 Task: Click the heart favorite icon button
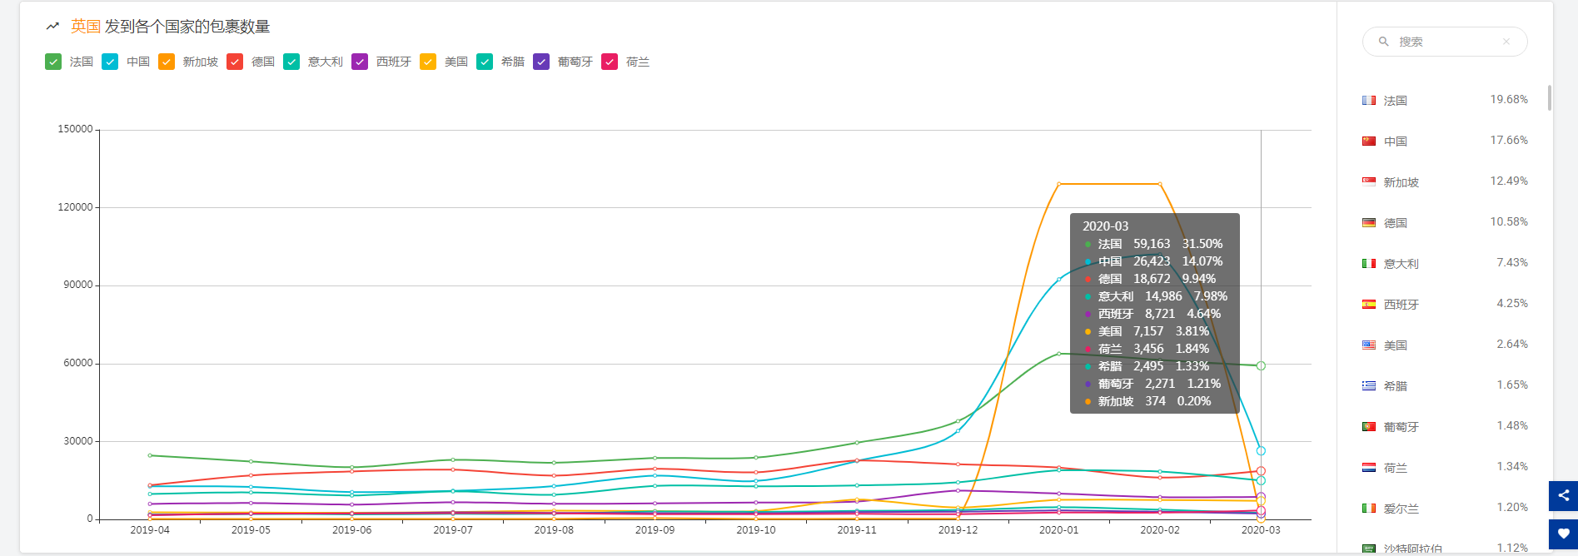tap(1563, 534)
